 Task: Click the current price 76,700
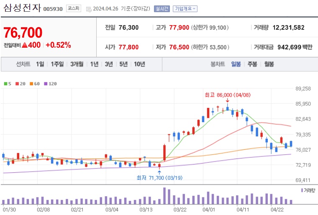(x=23, y=33)
